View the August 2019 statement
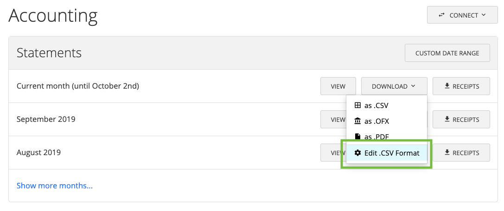The width and height of the screenshot is (504, 211). (x=333, y=153)
